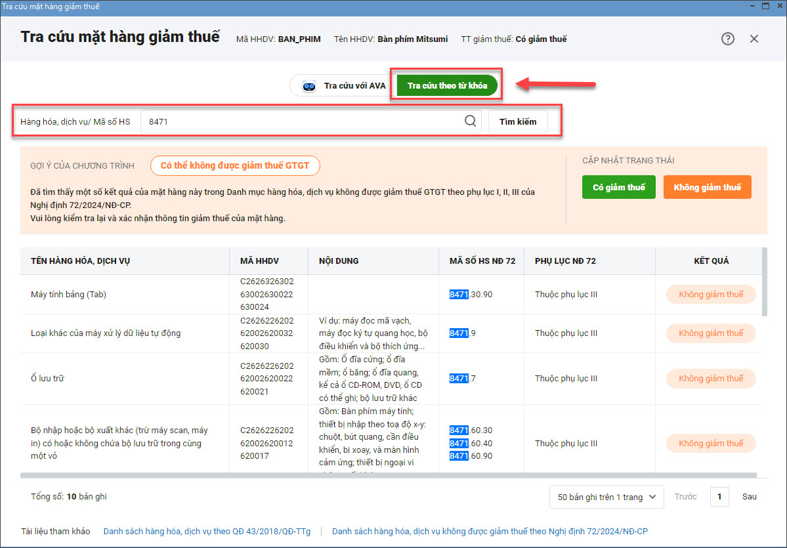787x548 pixels.
Task: Open the 50 bản ghi trên 1 trang dropdown
Action: [x=606, y=497]
